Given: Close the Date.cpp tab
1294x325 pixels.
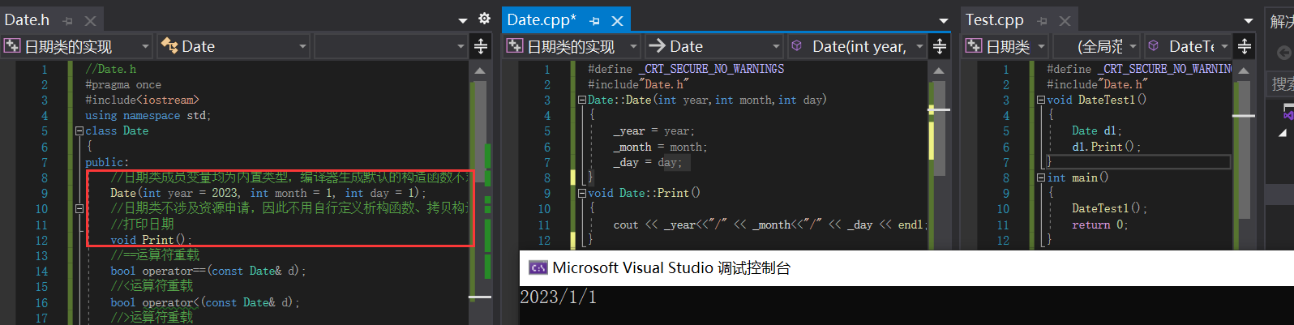Looking at the screenshot, I should tap(617, 21).
